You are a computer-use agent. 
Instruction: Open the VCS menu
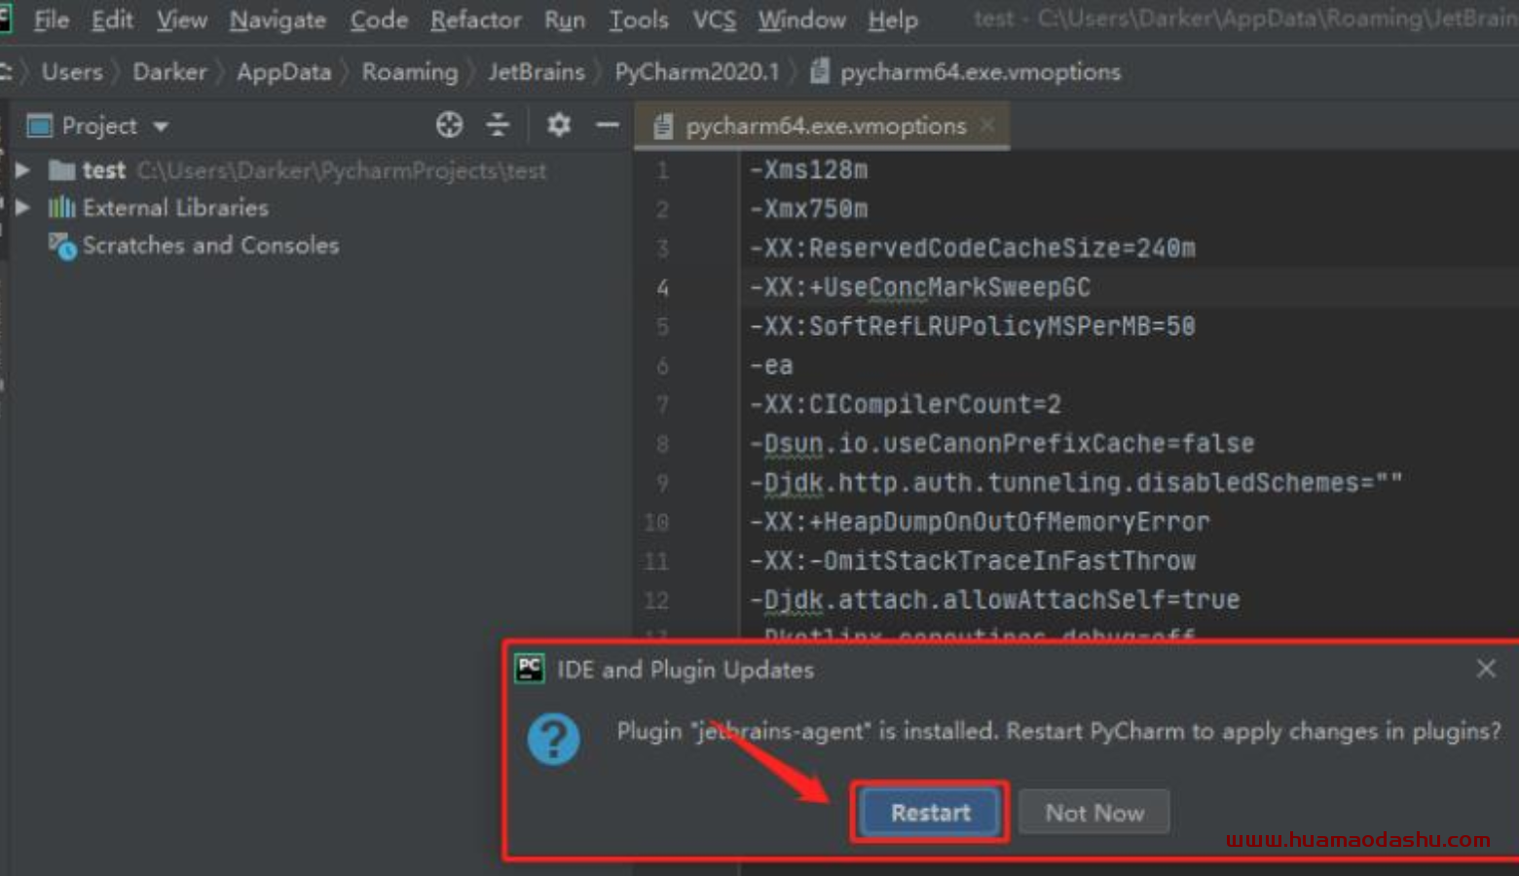(x=714, y=19)
